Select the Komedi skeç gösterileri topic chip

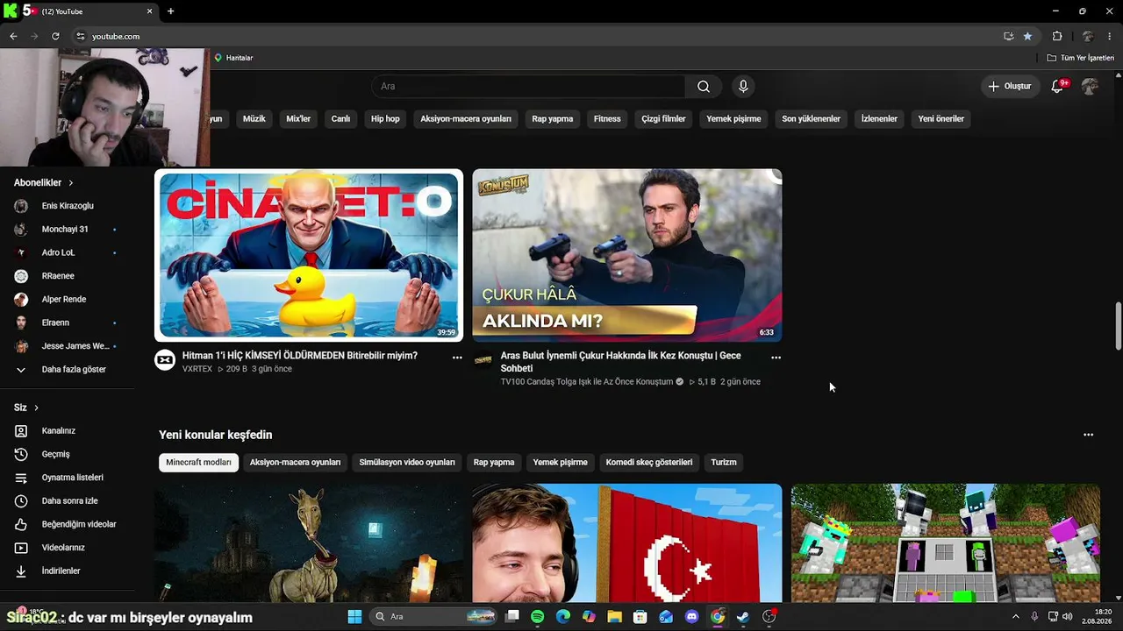click(x=649, y=462)
